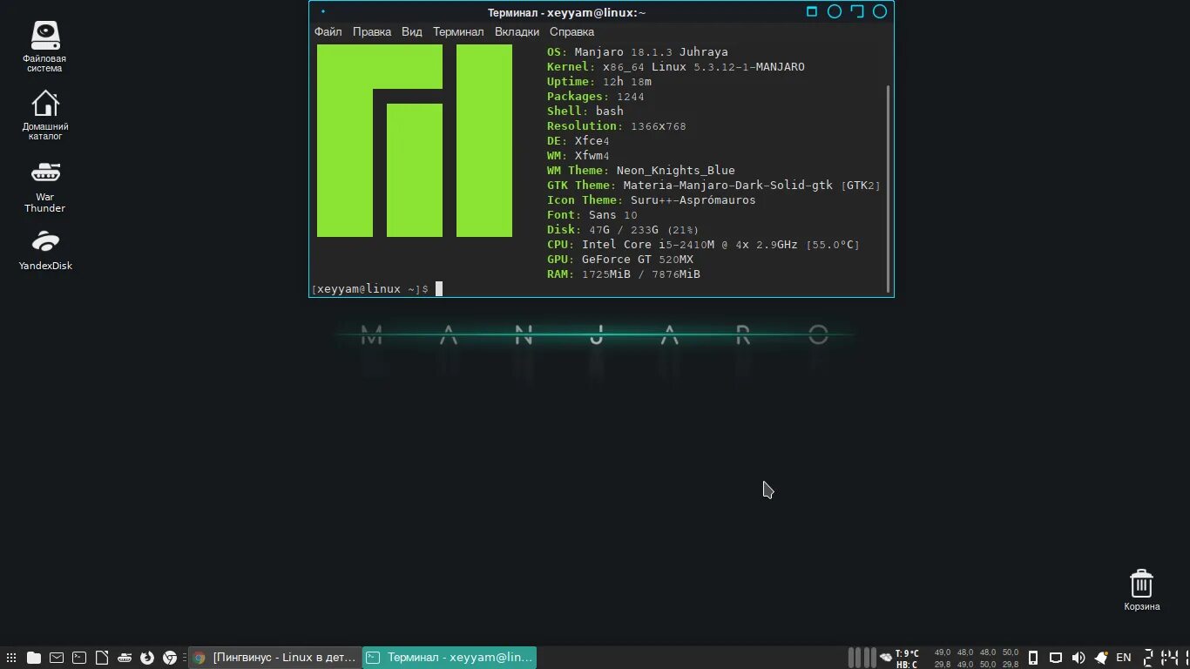Open the Вкладки menu in the terminal
Image resolution: width=1190 pixels, height=669 pixels.
coord(517,31)
